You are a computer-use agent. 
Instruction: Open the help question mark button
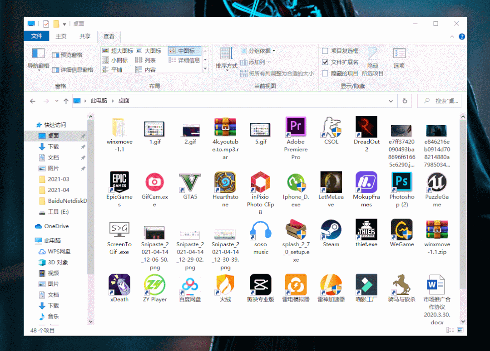[461, 37]
